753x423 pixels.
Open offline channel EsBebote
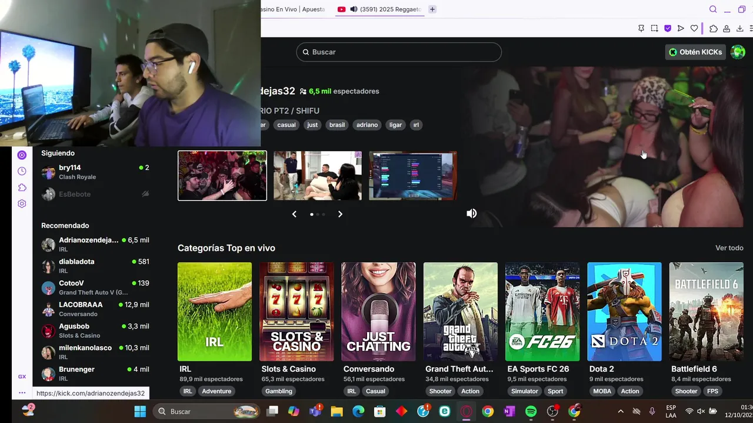point(95,194)
